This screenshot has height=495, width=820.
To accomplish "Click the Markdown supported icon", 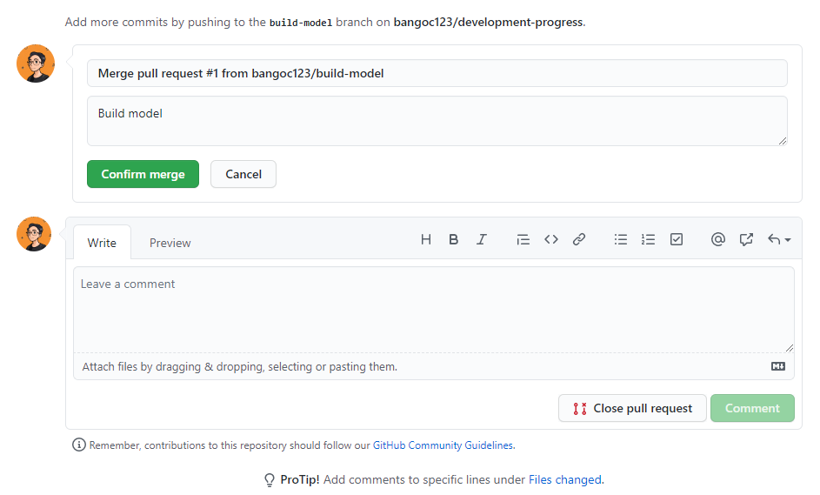I will [778, 366].
